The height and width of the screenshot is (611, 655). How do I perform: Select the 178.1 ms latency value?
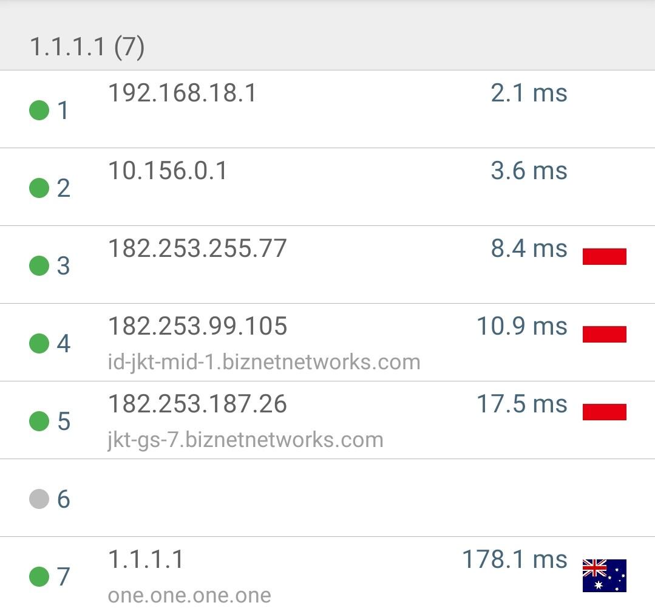click(515, 559)
